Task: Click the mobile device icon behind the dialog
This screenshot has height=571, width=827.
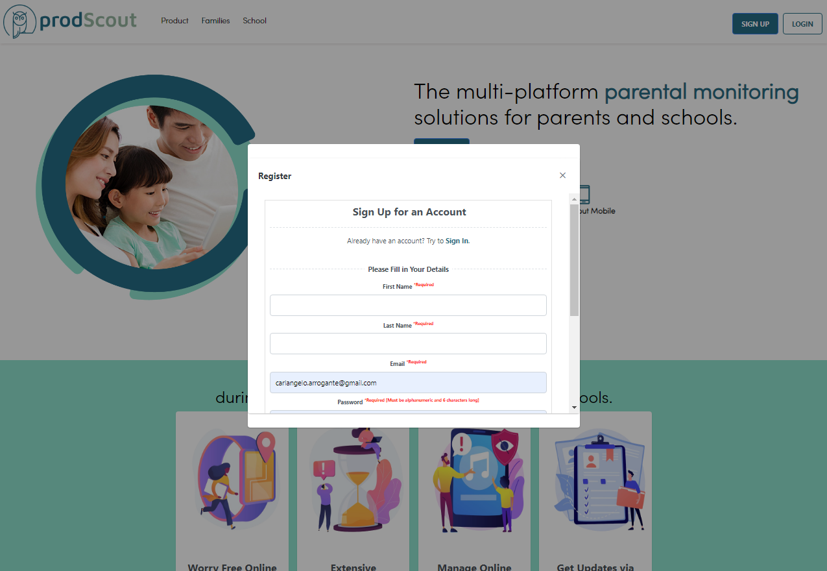Action: [584, 195]
